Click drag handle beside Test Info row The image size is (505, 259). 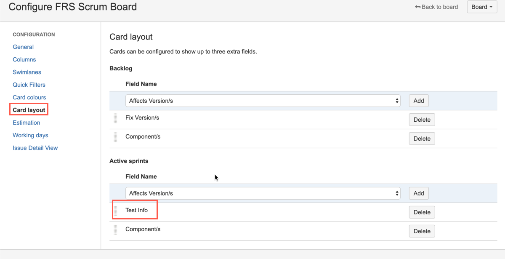[x=116, y=211]
